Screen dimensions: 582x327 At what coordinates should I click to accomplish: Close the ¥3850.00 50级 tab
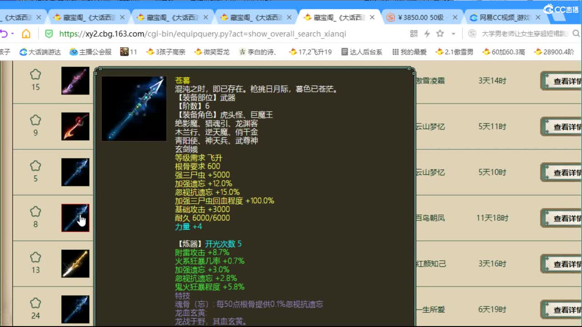click(456, 17)
